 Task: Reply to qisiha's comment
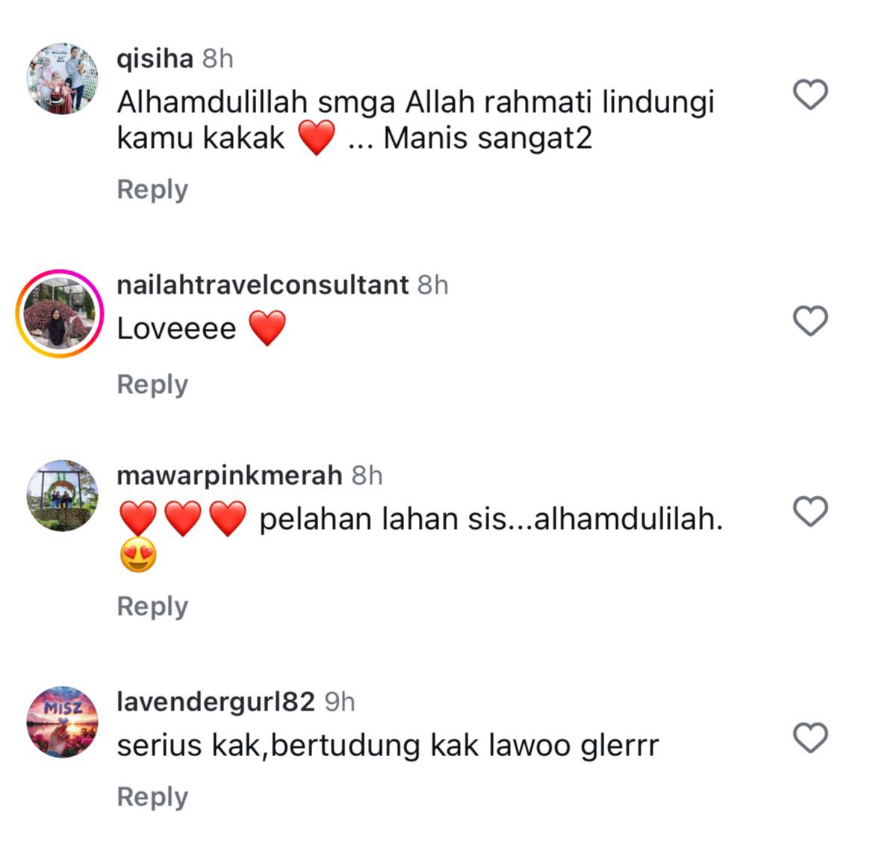click(x=152, y=190)
